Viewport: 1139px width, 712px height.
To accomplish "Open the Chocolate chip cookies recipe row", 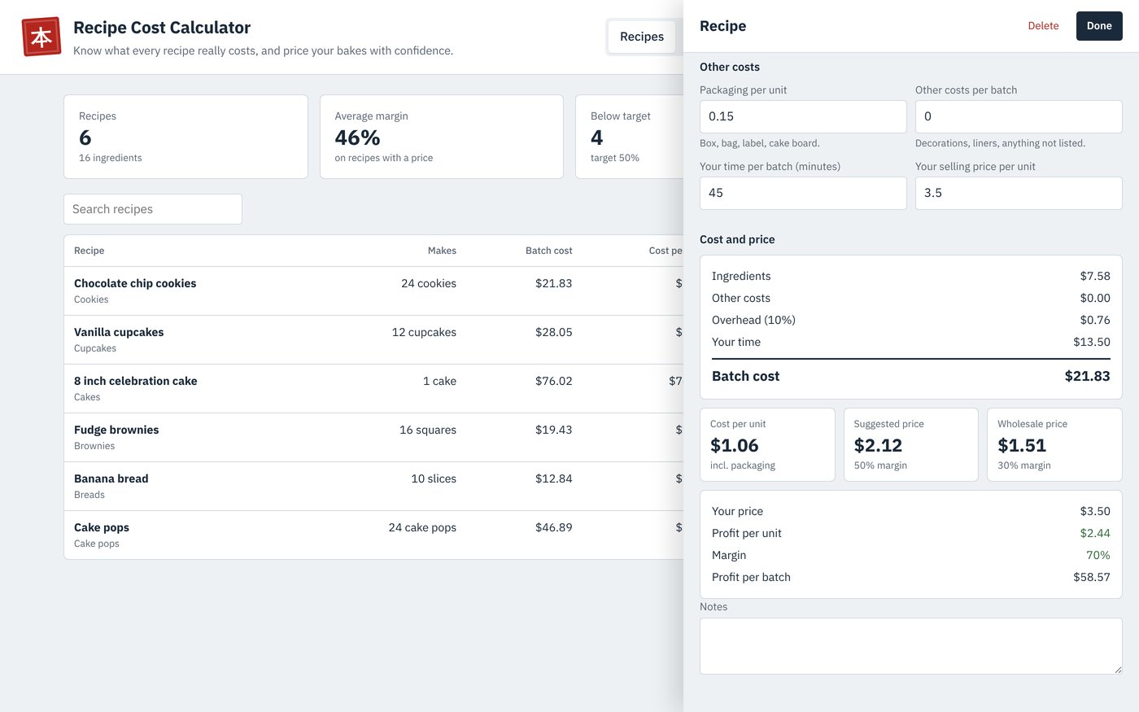I will point(374,291).
